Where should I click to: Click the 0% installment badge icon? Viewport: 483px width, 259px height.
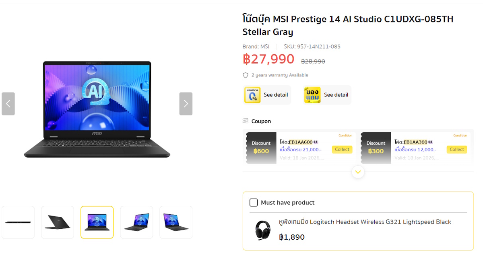click(x=252, y=95)
